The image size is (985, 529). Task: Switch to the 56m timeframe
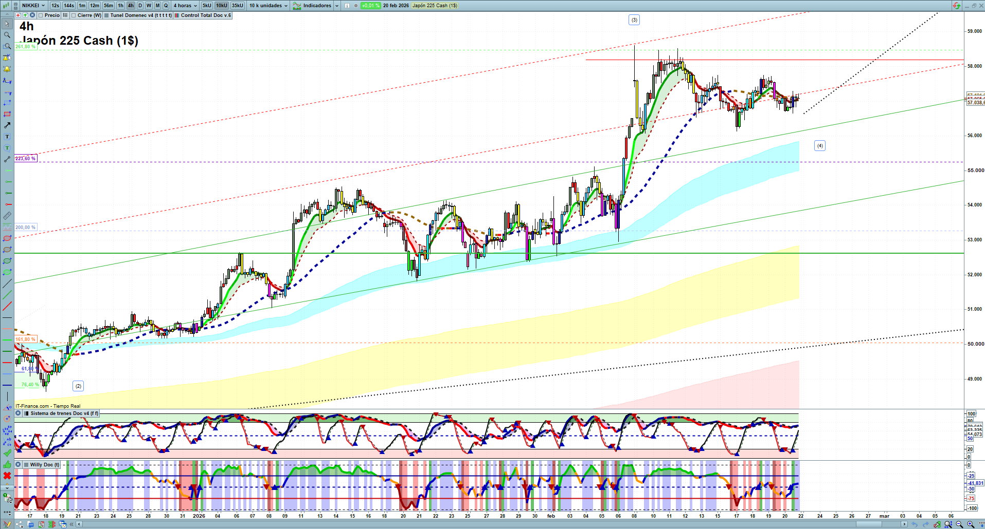(x=109, y=6)
